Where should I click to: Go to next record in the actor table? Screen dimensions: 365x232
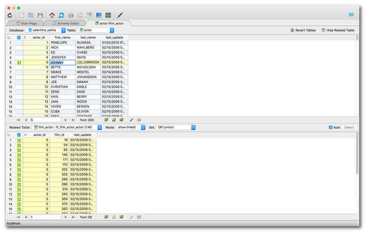pyautogui.click(x=66, y=120)
